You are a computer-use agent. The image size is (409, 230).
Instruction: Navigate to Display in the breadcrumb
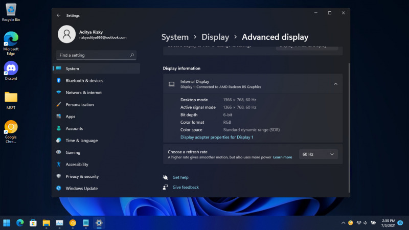[215, 37]
